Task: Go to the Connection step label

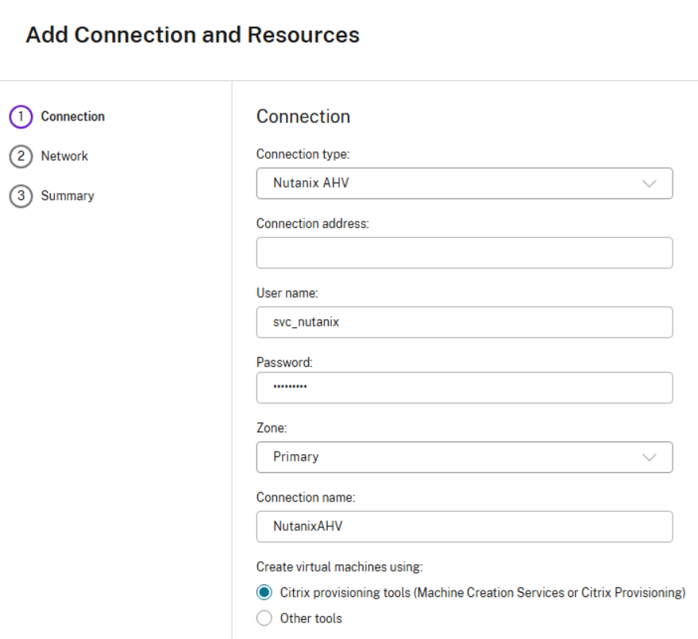Action: coord(72,117)
